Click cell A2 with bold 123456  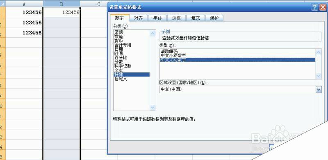24,22
